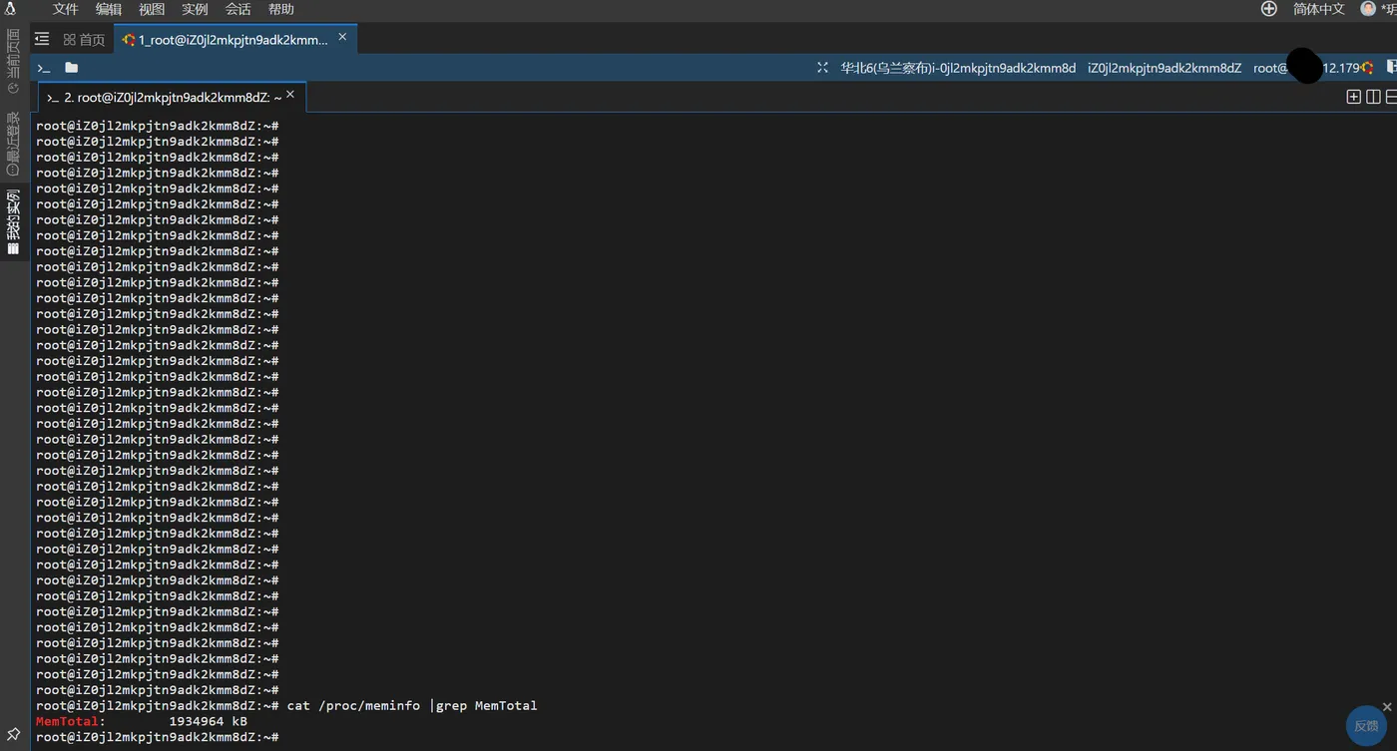Click the panel icon at toolbar right edge
The width and height of the screenshot is (1397, 751).
(1391, 68)
